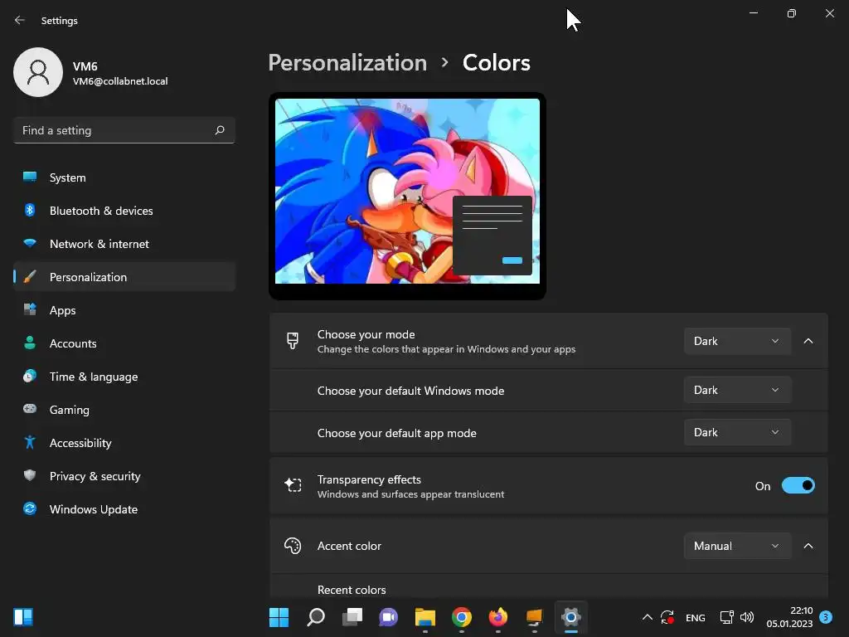Open default Windows mode dropdown

tap(737, 390)
